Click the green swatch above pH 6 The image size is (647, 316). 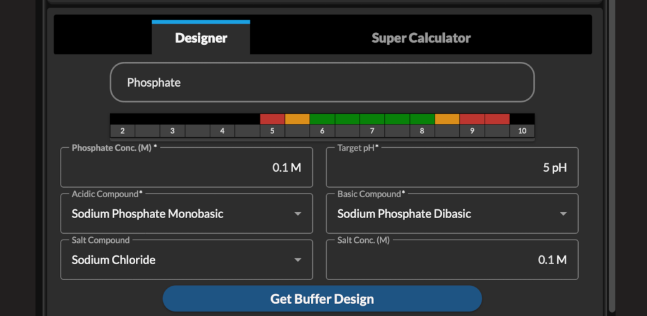click(322, 119)
